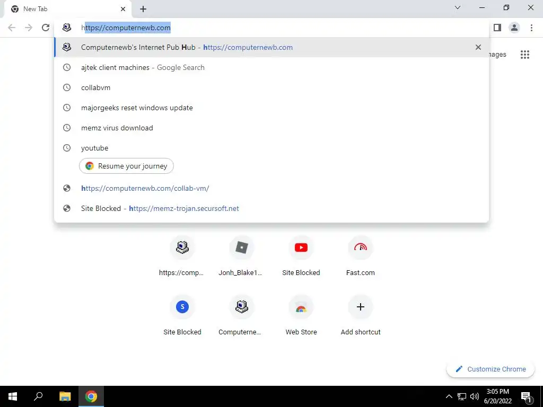543x407 pixels.
Task: Open the YouTube Site Blocked shortcut
Action: pos(301,257)
